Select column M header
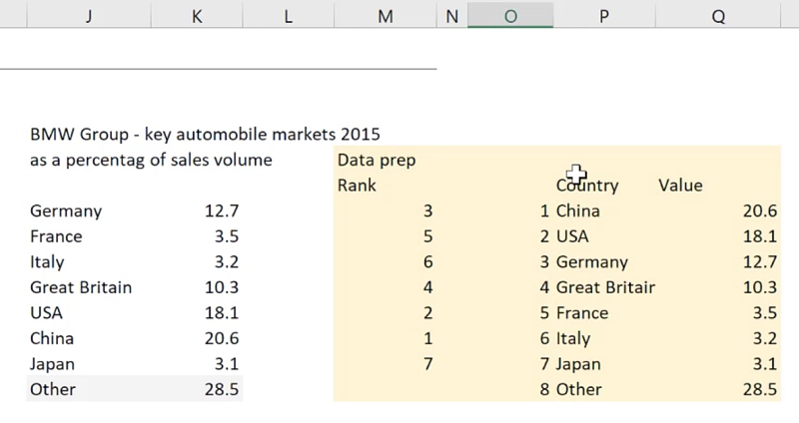 pos(386,16)
